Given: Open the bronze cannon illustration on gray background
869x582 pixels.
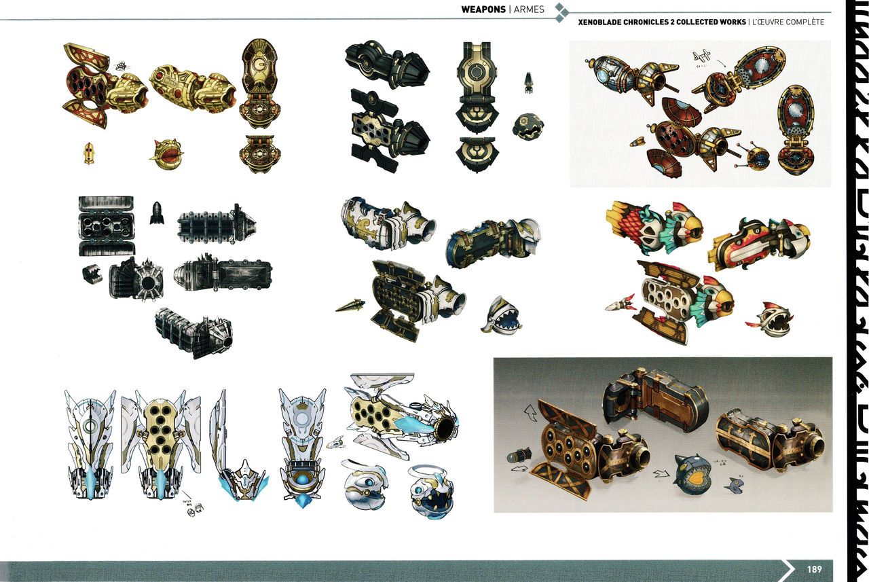Looking at the screenshot, I should tap(662, 434).
